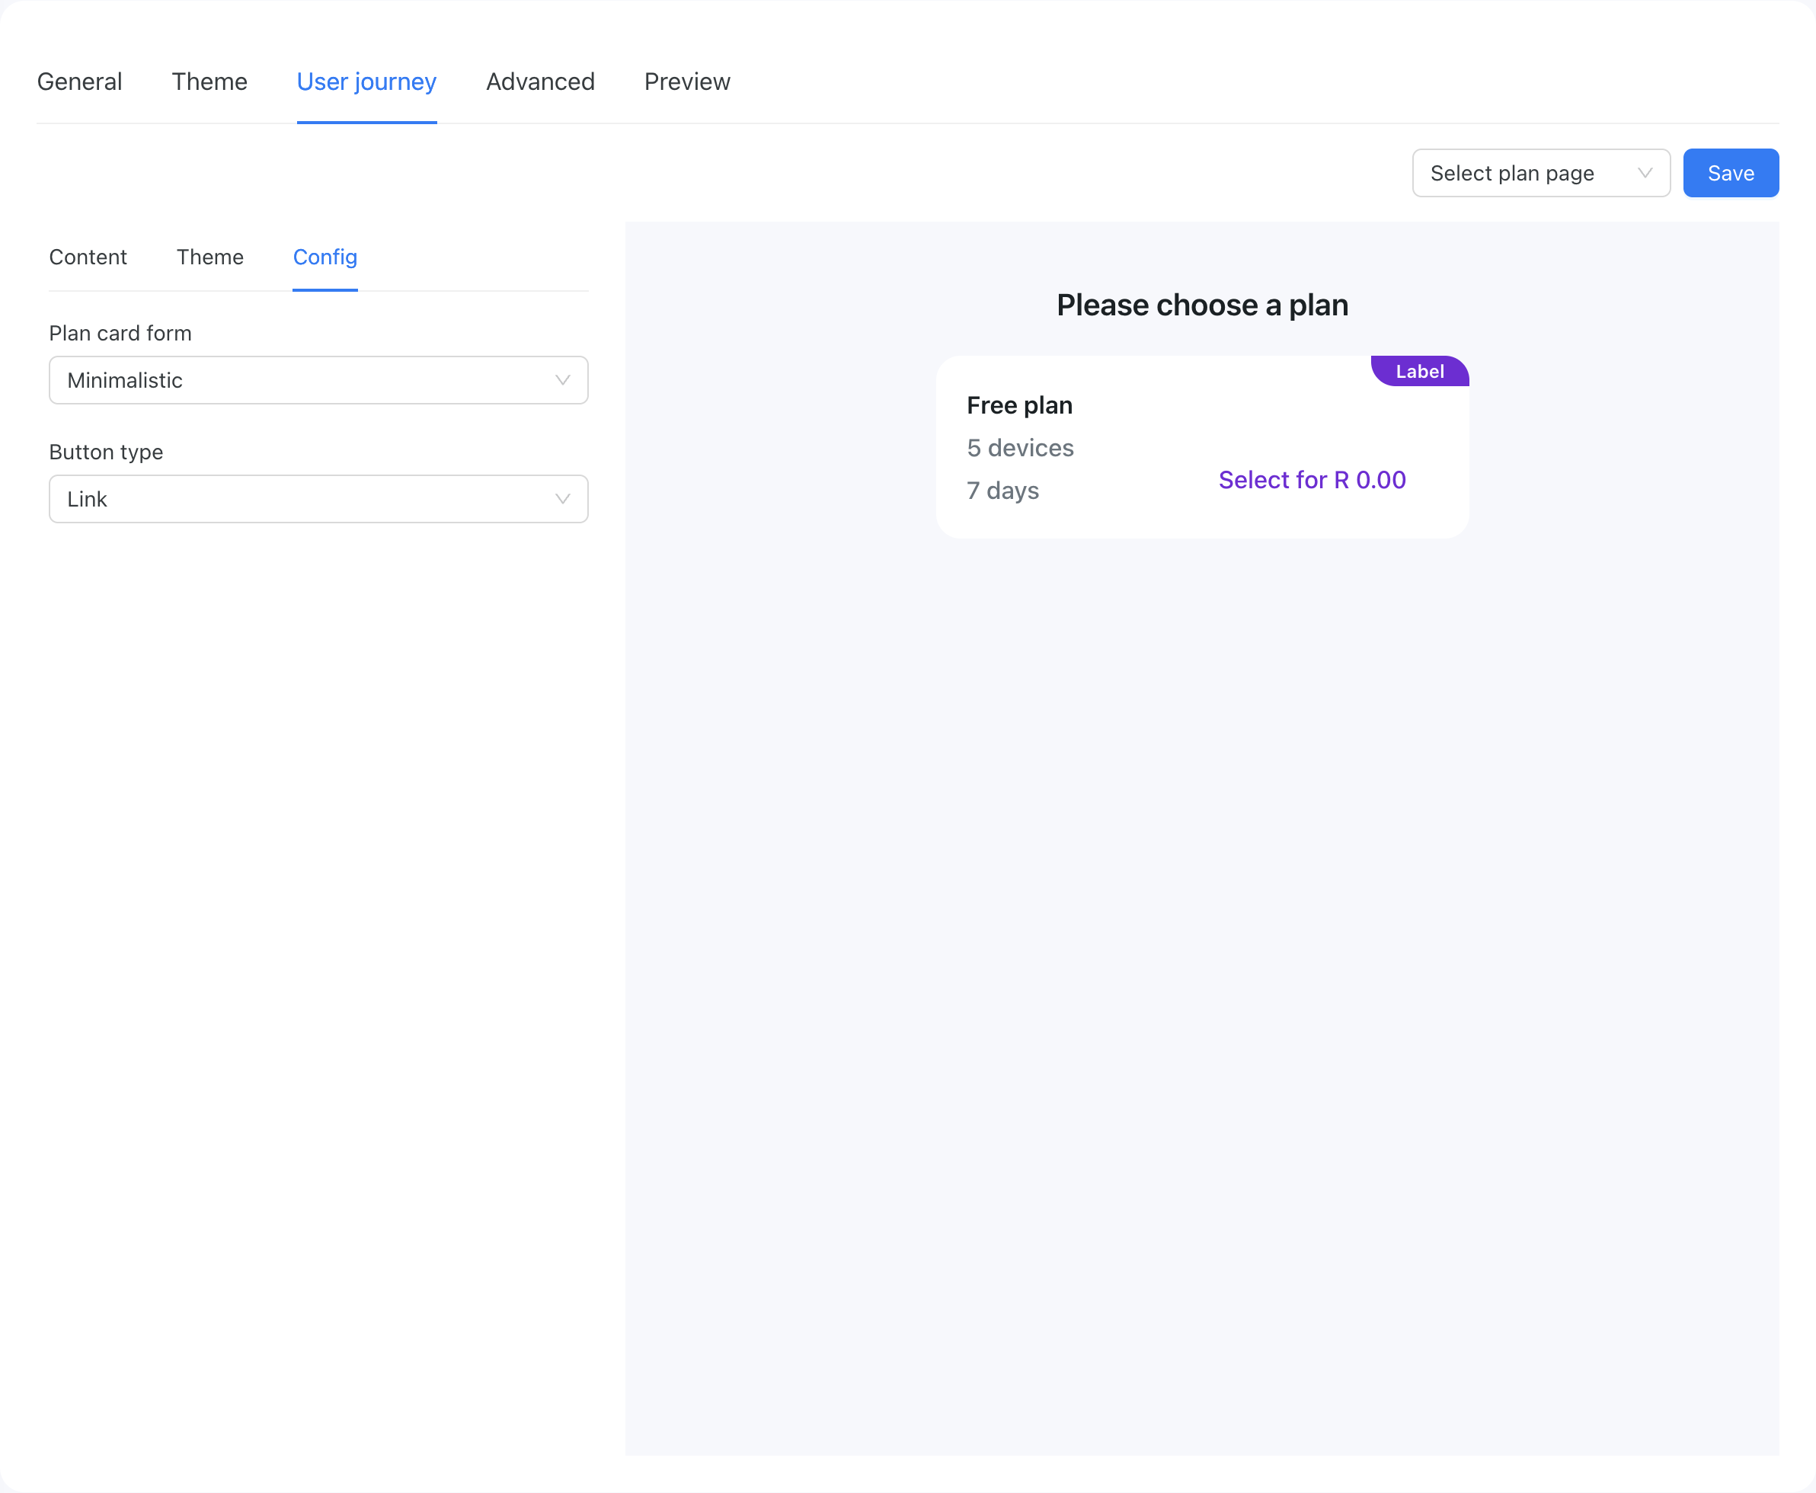Click the purple Label badge

[x=1420, y=372]
